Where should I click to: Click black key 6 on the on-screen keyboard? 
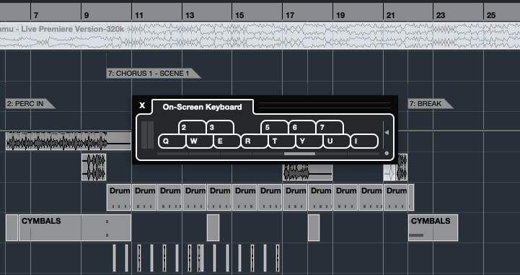pos(302,127)
